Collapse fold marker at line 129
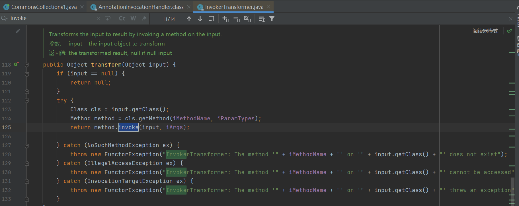519x206 pixels. click(x=27, y=163)
